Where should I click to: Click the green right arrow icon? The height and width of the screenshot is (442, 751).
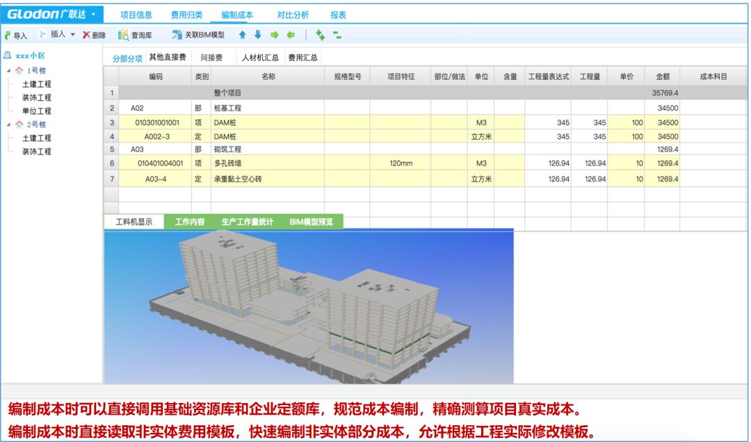pos(275,35)
